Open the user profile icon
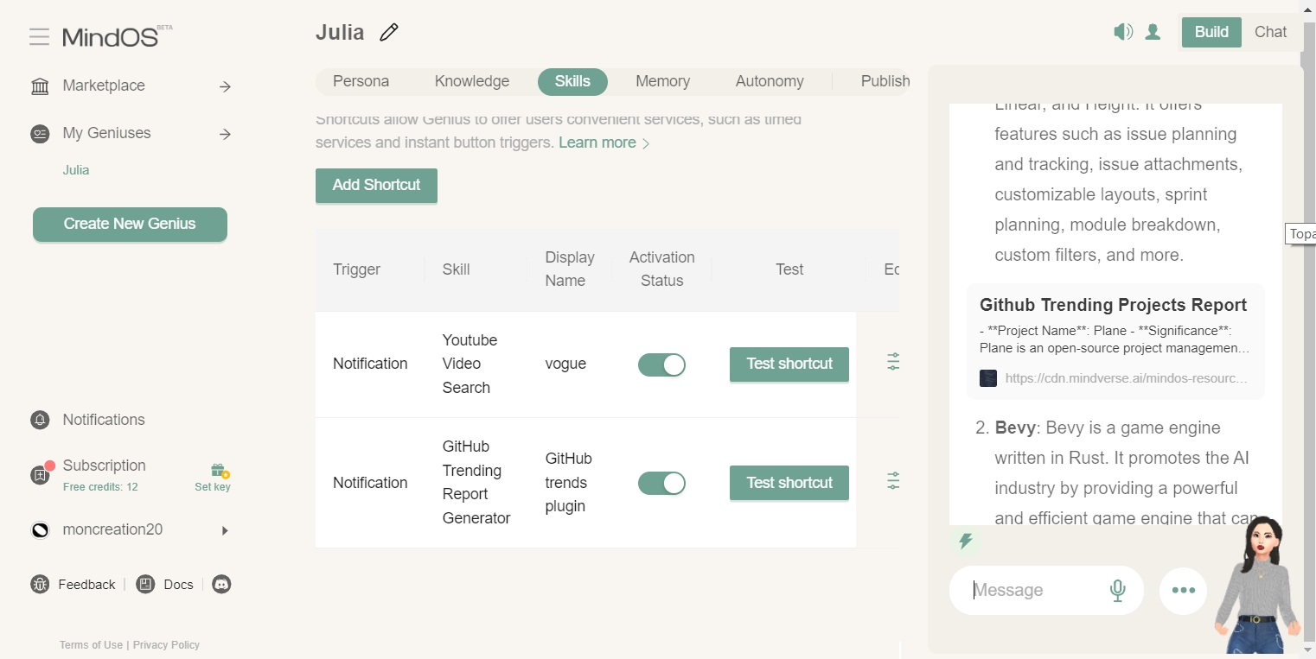 (x=1153, y=32)
